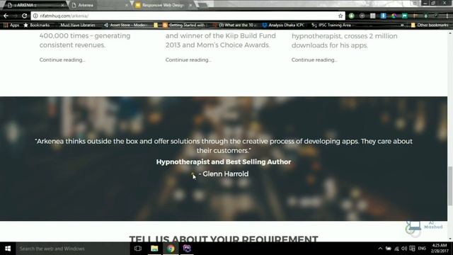Open File Explorer from the taskbar
The image size is (453, 255).
(154, 249)
